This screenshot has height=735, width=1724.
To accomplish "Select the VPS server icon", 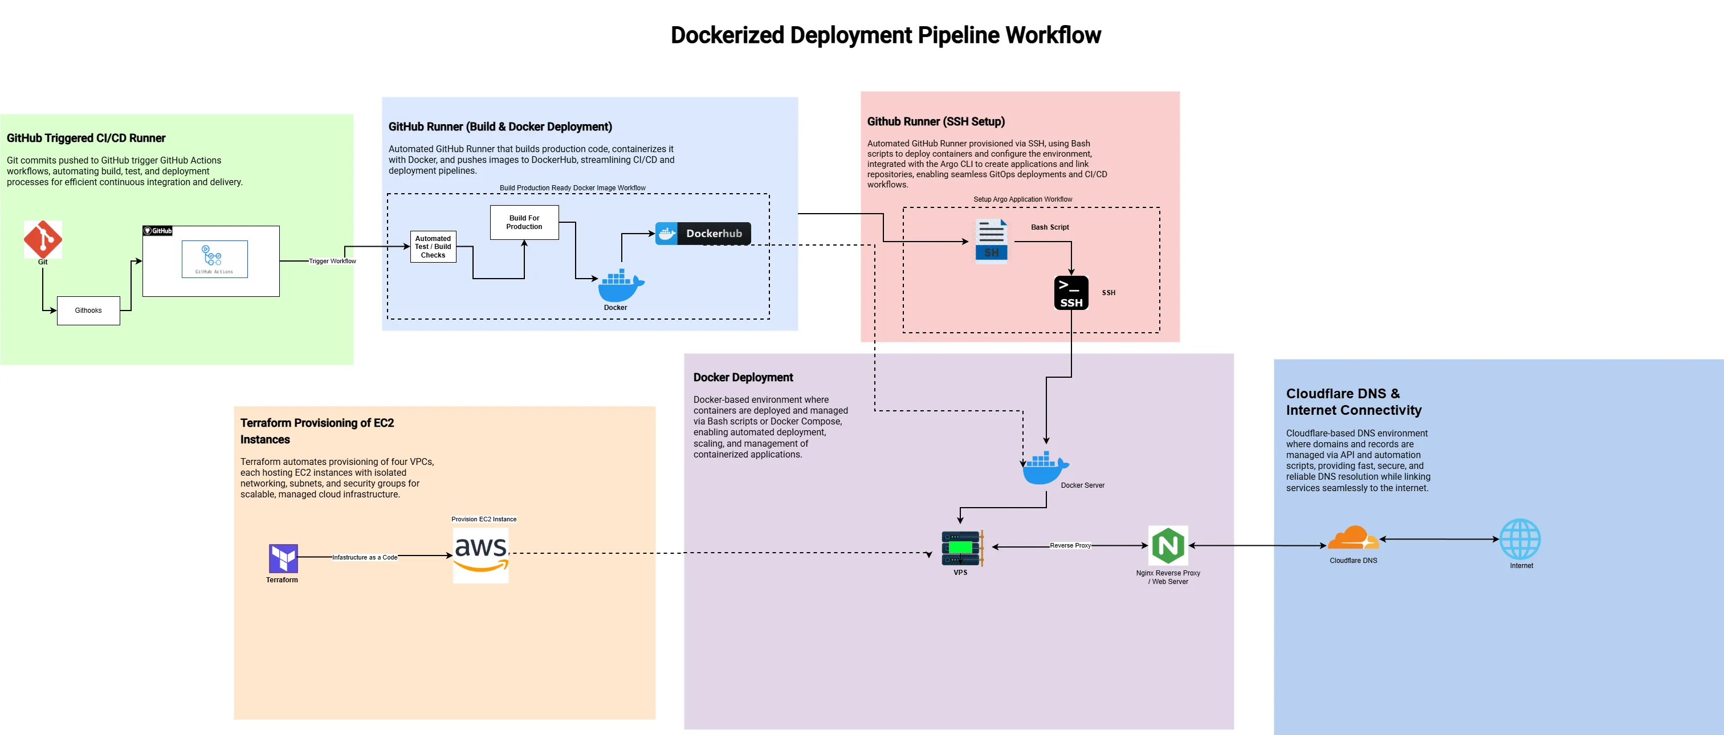I will [960, 546].
